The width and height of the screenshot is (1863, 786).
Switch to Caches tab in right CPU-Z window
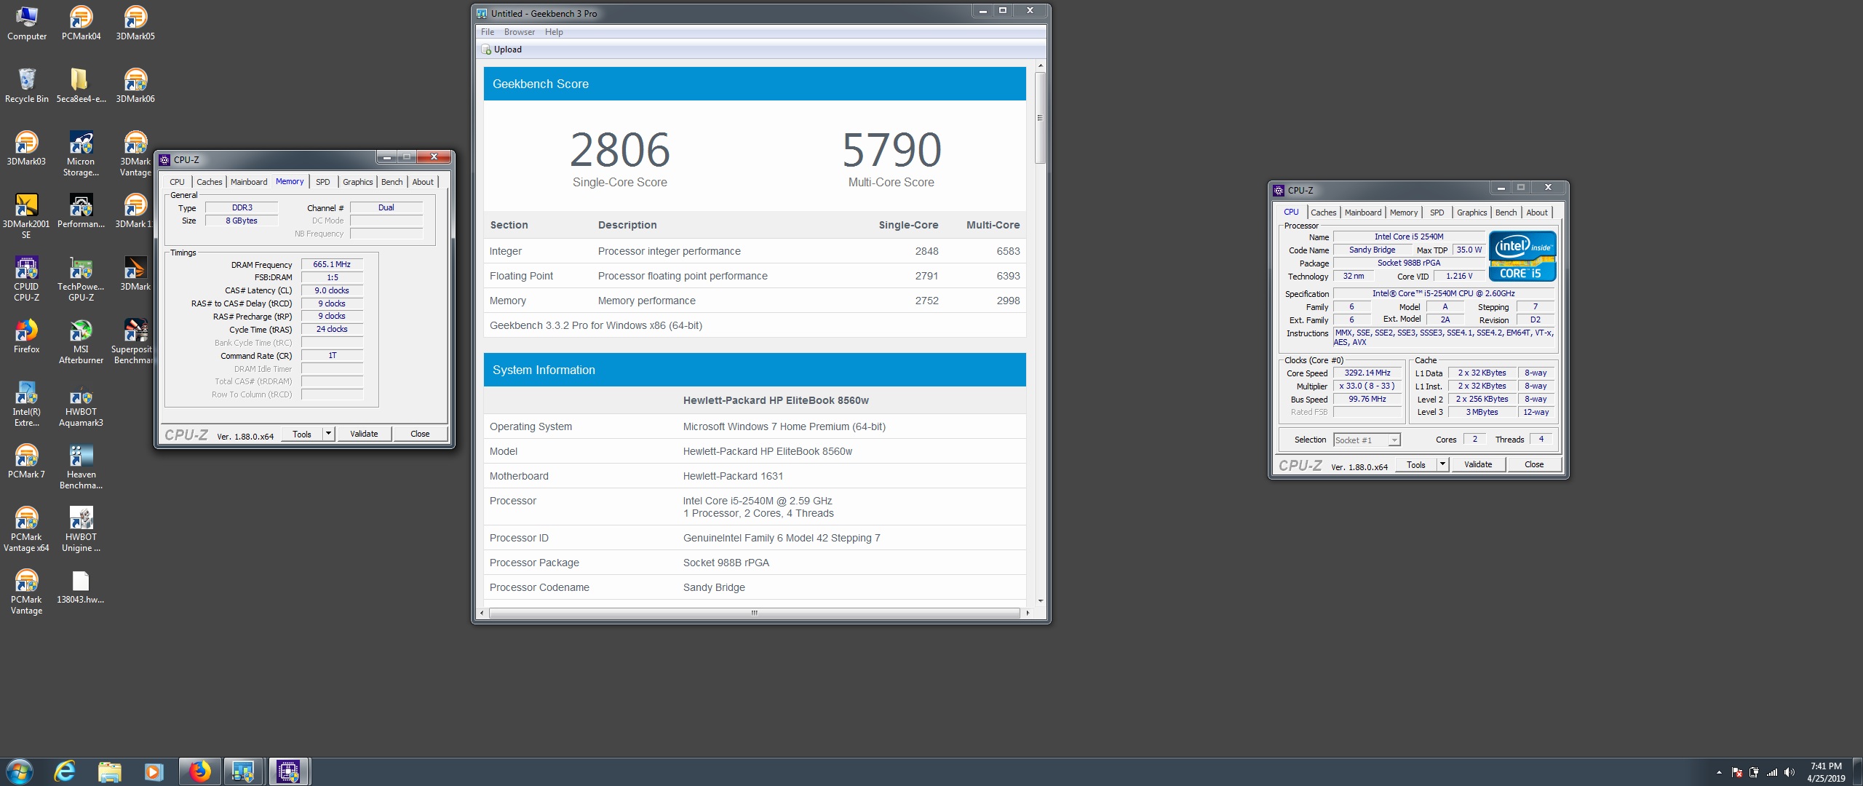point(1323,213)
